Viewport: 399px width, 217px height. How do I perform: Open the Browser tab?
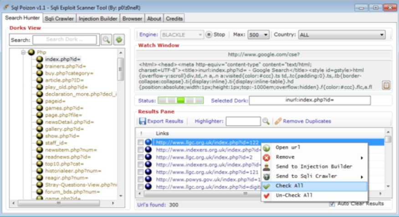[x=133, y=19]
